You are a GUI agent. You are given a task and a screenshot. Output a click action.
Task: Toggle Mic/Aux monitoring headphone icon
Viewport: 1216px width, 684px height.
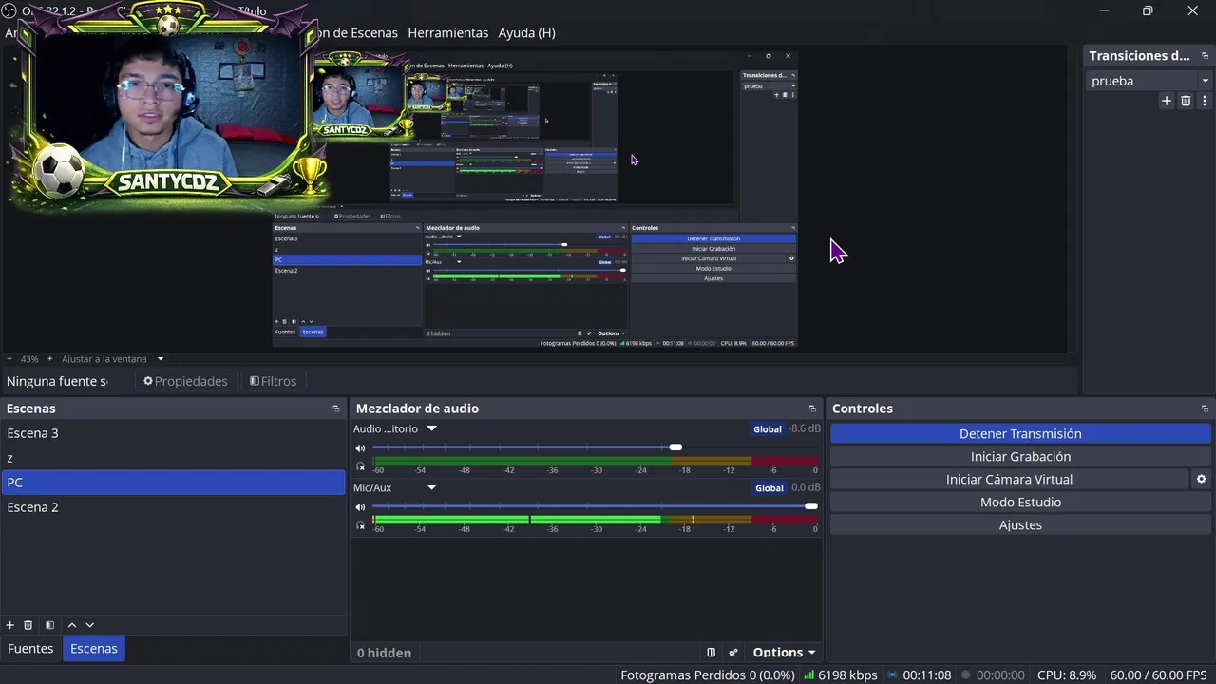point(360,525)
